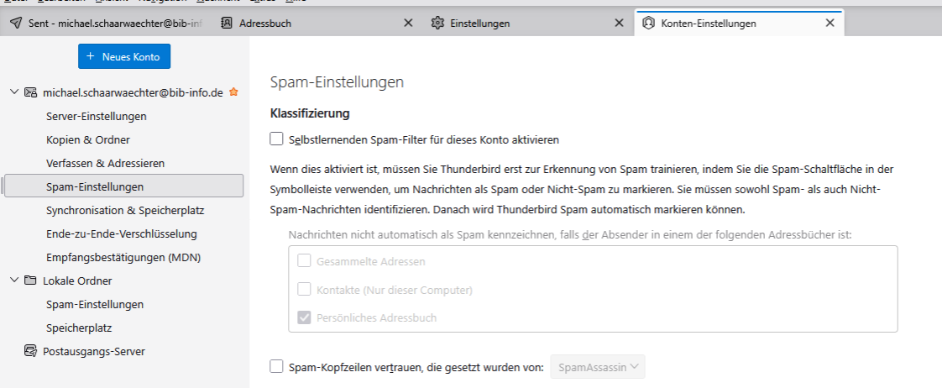Open Server-Einstellungen in the sidebar
Image resolution: width=942 pixels, height=388 pixels.
(97, 116)
